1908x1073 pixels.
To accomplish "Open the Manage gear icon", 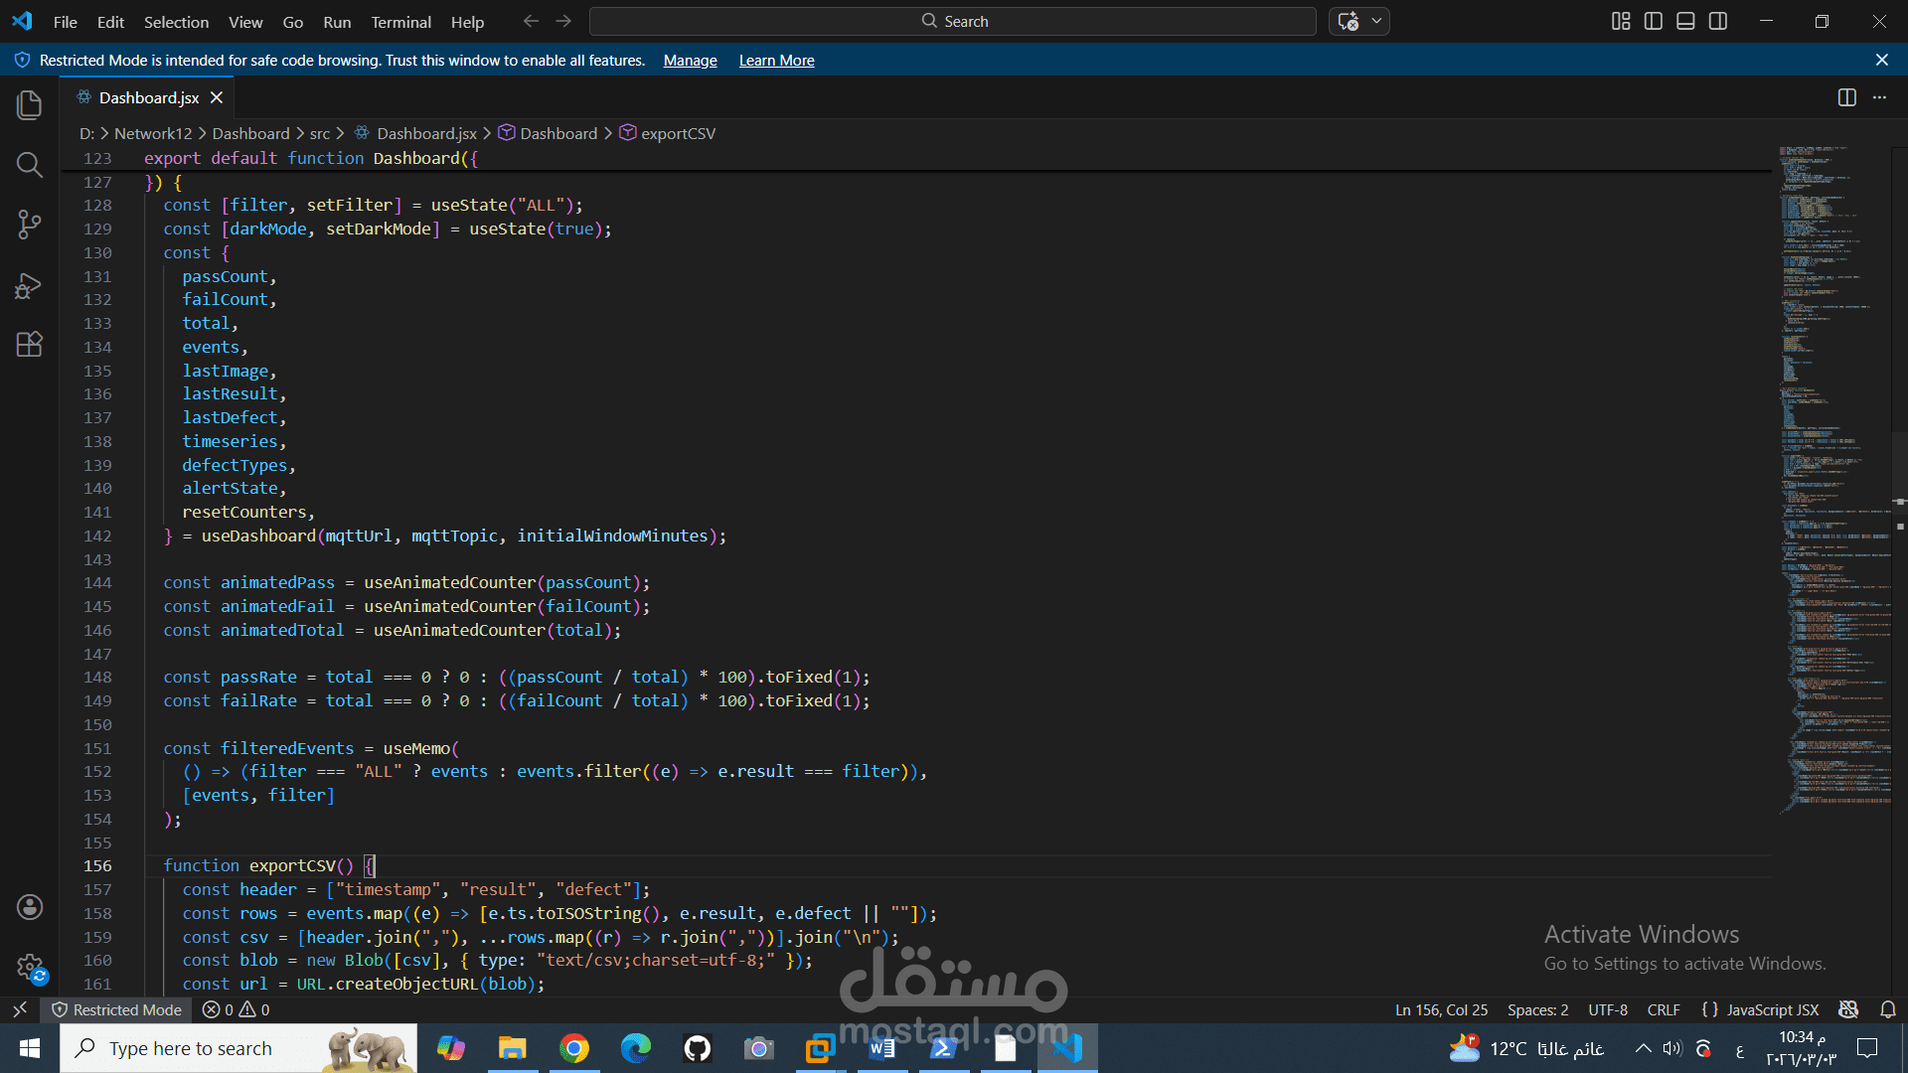I will (30, 967).
